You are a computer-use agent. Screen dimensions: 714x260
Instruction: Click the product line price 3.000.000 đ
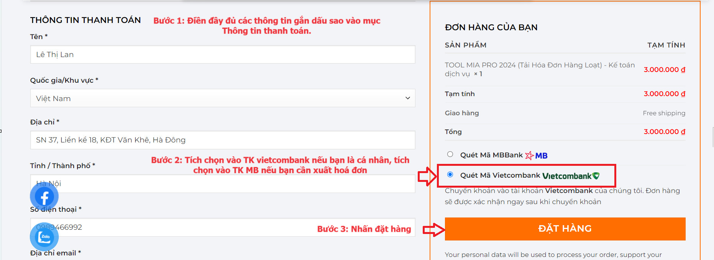(x=664, y=70)
